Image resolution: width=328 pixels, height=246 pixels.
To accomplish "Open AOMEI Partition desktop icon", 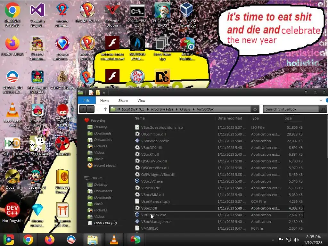I will pos(187,49).
